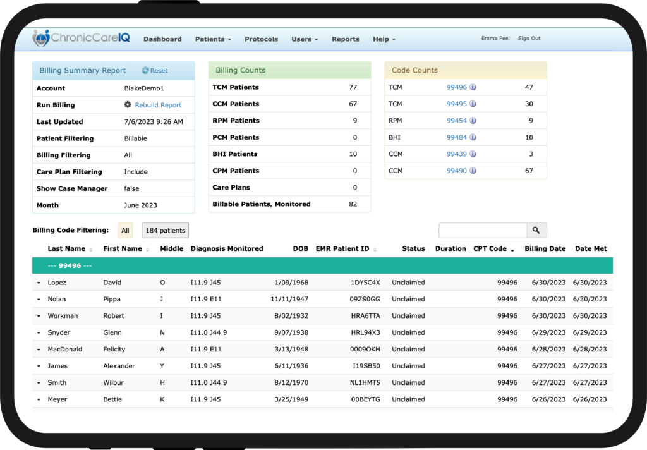Go to the Dashboard page
Image resolution: width=647 pixels, height=450 pixels.
[x=162, y=39]
